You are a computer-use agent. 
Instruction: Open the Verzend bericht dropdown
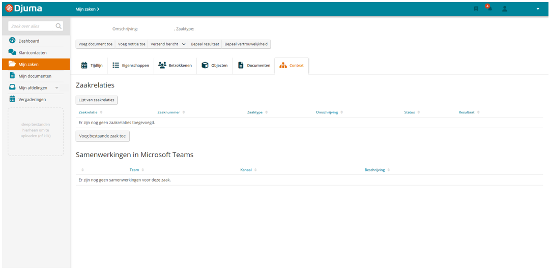click(168, 44)
